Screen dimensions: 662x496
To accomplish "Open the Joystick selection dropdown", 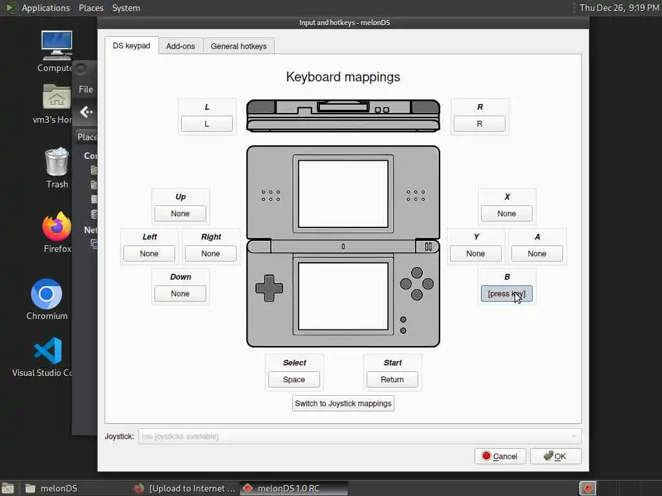I will point(359,436).
